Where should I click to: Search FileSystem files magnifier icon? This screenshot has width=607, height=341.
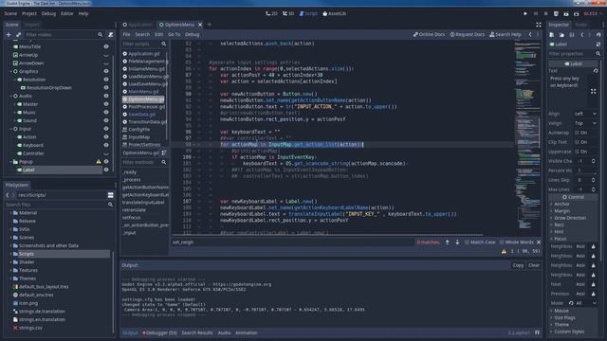click(x=110, y=205)
